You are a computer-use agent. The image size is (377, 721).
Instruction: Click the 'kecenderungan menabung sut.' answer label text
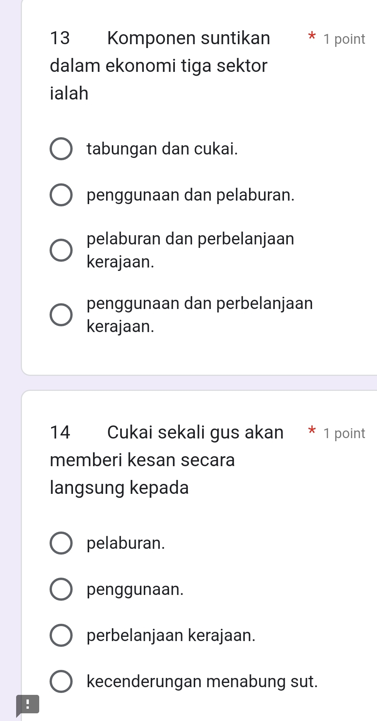click(202, 681)
